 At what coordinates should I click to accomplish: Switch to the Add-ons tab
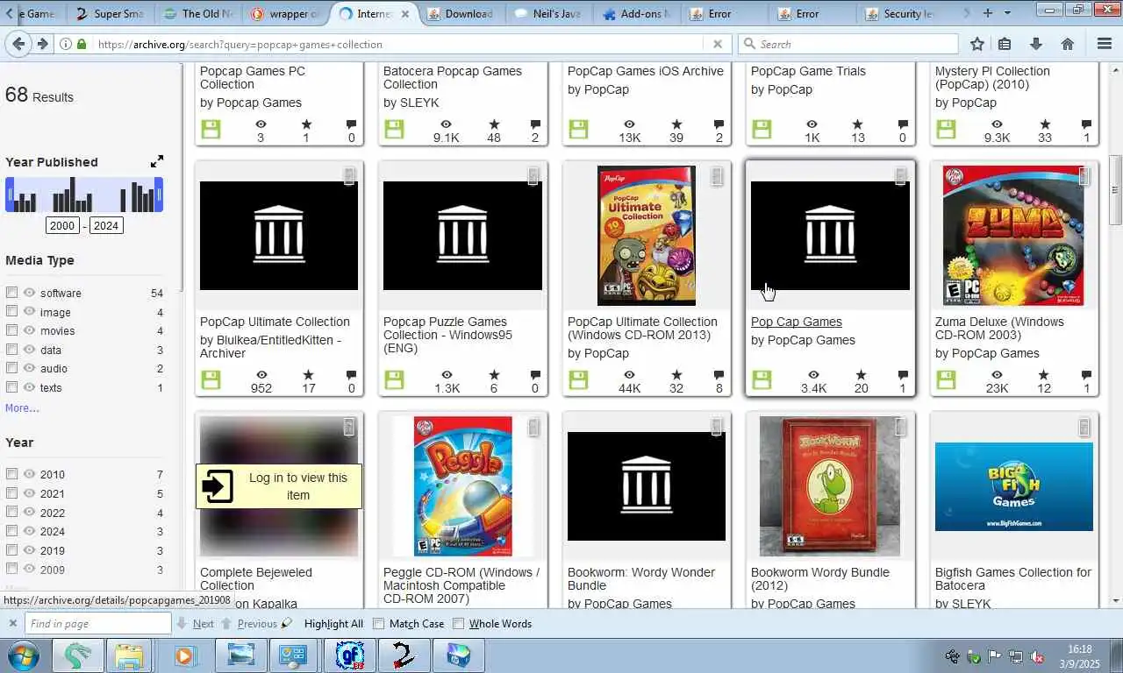point(636,13)
